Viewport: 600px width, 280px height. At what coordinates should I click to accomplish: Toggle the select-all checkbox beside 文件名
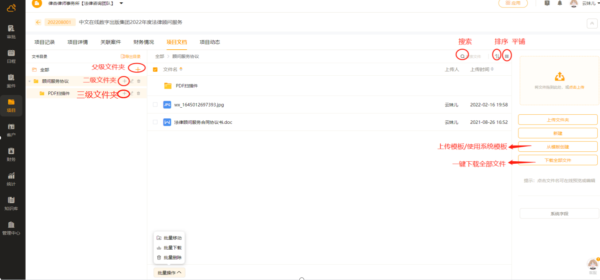click(x=155, y=69)
